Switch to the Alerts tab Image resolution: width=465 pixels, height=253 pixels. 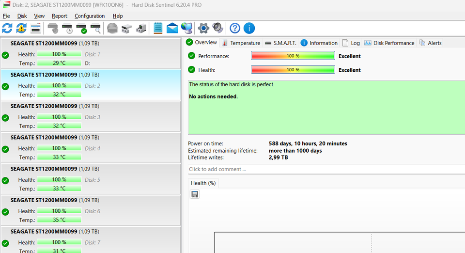click(x=430, y=43)
